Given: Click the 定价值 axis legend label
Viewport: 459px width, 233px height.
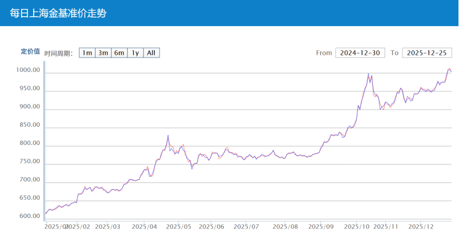Looking at the screenshot, I should 30,51.
